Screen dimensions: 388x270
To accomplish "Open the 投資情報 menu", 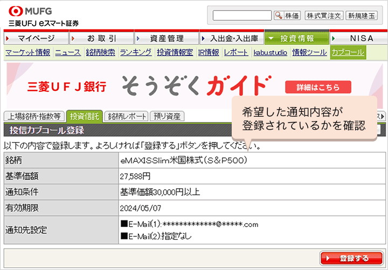I will tap(297, 38).
